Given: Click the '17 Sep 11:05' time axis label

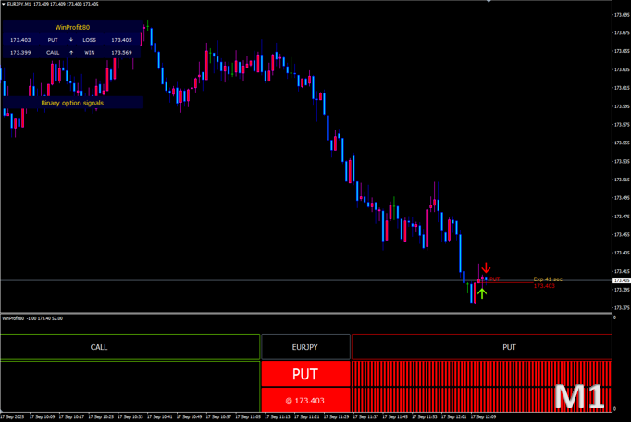Looking at the screenshot, I should (x=248, y=416).
